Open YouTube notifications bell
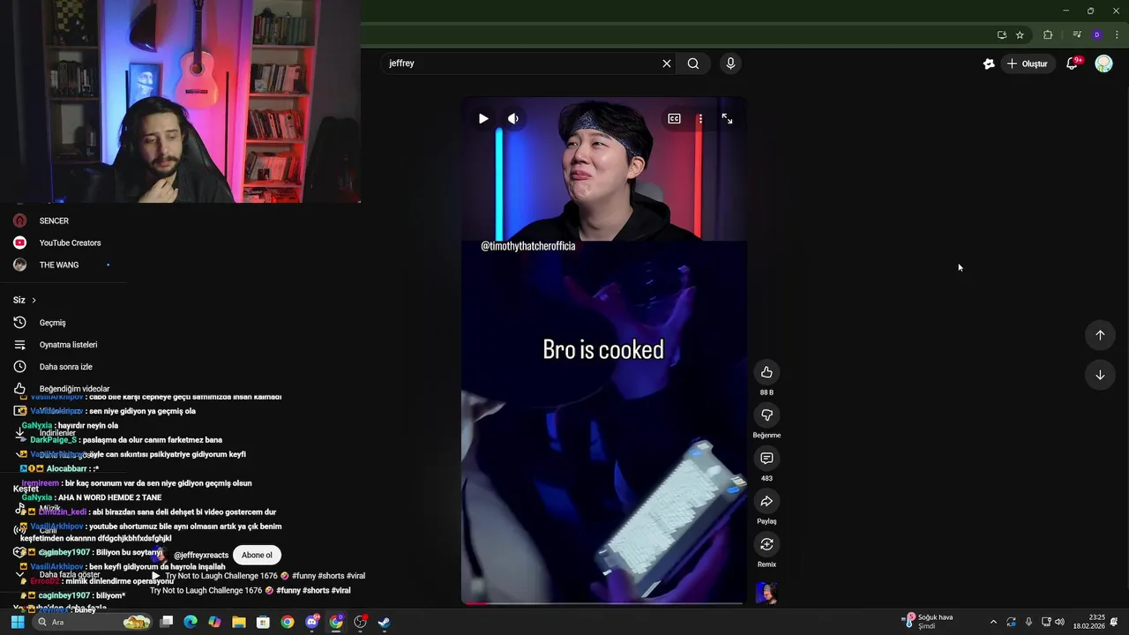 pos(1073,63)
